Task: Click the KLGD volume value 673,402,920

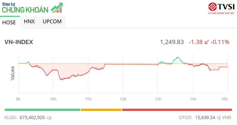Action: (32, 118)
